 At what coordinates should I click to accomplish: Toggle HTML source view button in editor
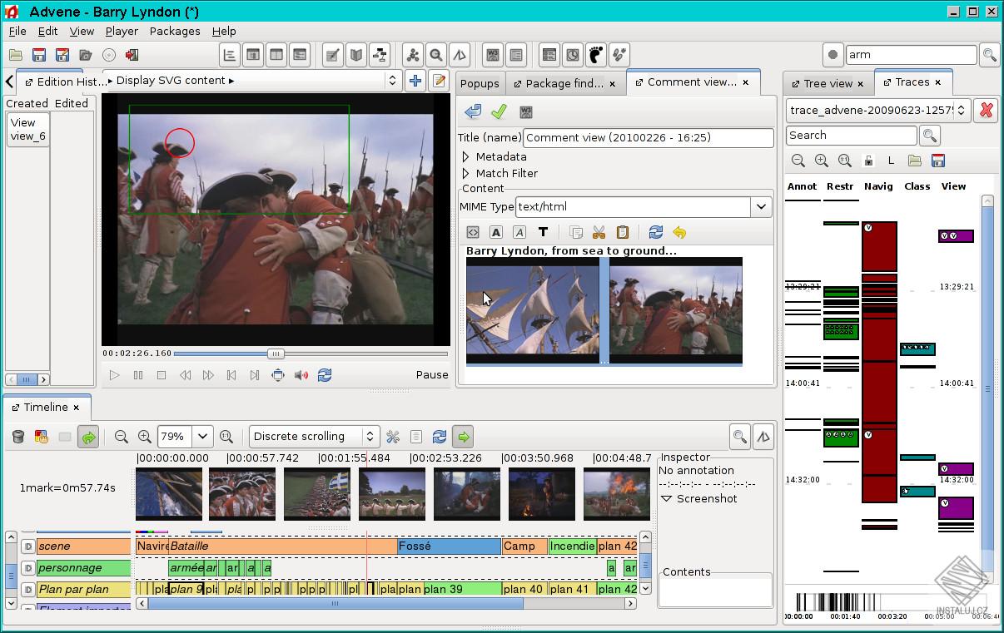click(473, 232)
